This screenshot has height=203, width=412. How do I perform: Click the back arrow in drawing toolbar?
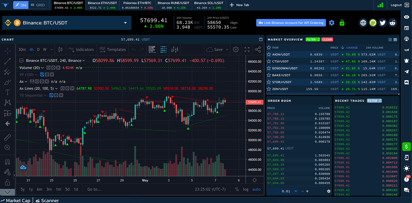(x=7, y=124)
